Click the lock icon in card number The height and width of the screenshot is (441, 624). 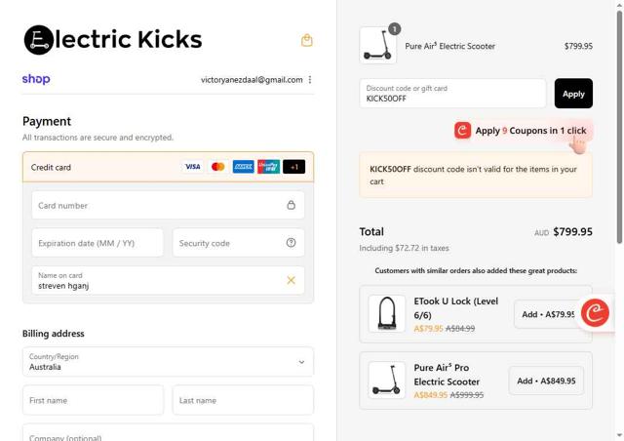coord(291,205)
